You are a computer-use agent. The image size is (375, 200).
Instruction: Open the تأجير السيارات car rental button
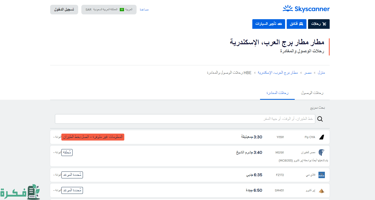pos(269,24)
